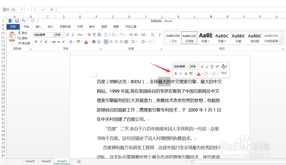Toggle Italic in the floating mini toolbar

pos(180,74)
